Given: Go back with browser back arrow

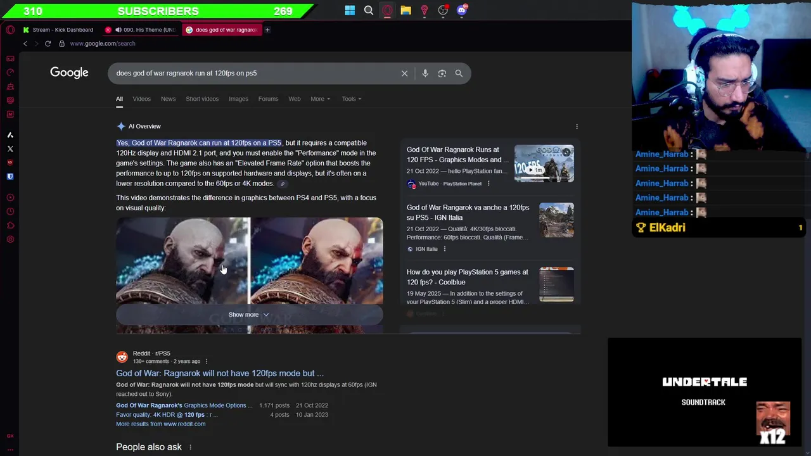Looking at the screenshot, I should point(25,44).
